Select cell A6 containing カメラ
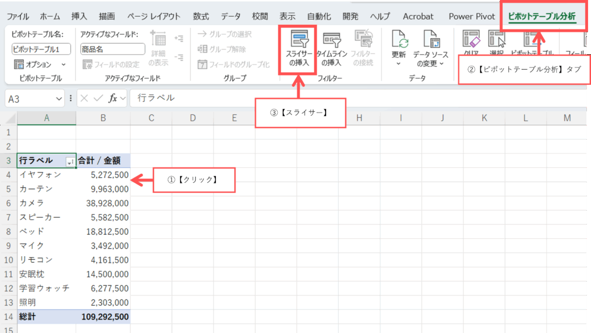The height and width of the screenshot is (333, 591). coord(46,203)
